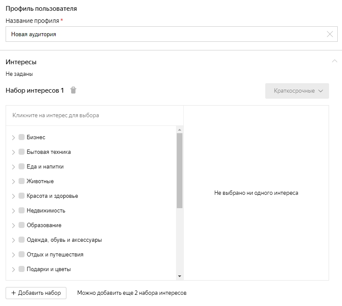Expand the Красота и здоровье category

pos(13,196)
